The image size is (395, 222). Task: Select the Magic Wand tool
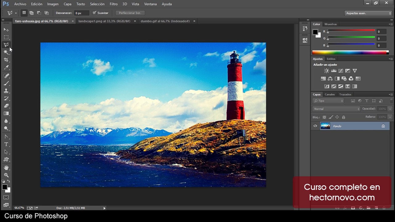[6, 52]
